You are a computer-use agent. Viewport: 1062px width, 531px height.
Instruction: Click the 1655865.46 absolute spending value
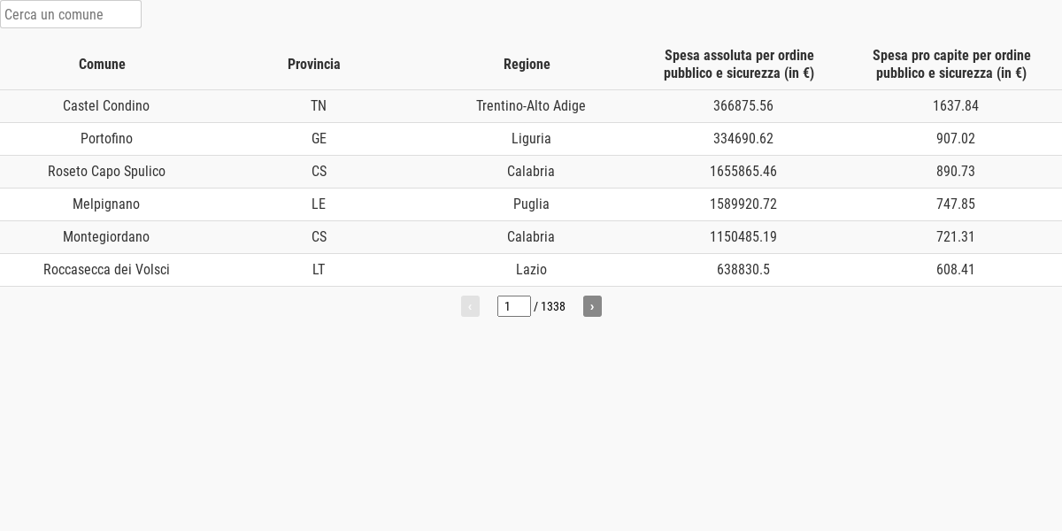pos(743,171)
